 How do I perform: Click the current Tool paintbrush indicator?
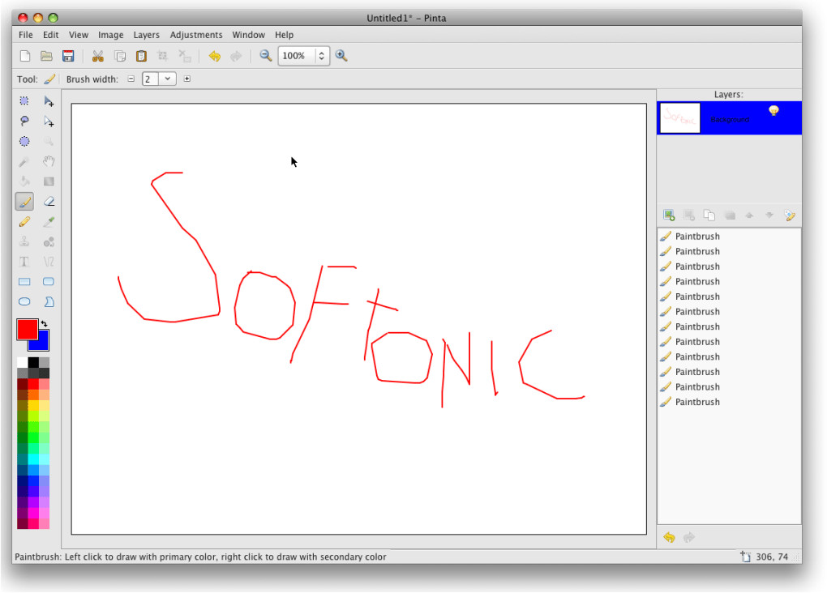(x=49, y=79)
